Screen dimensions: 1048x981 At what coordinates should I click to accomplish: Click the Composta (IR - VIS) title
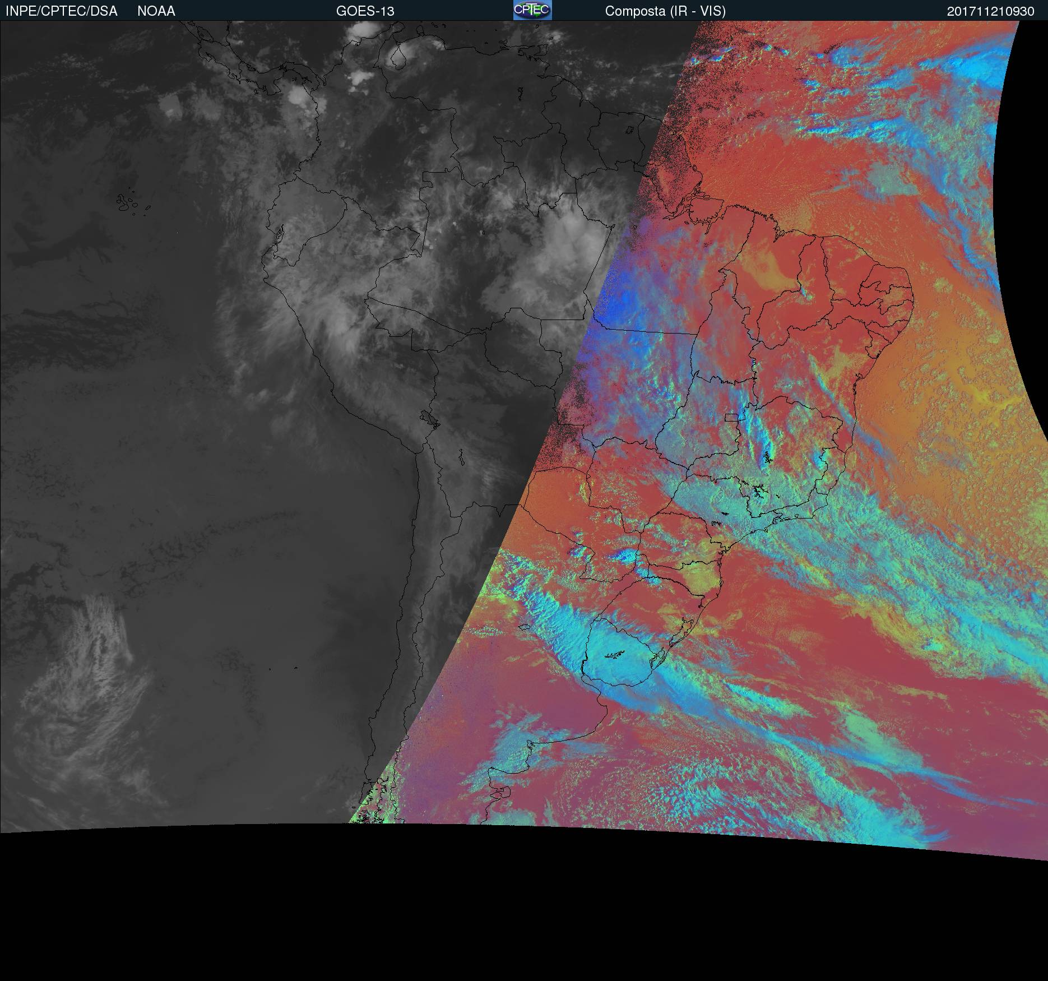tap(665, 11)
